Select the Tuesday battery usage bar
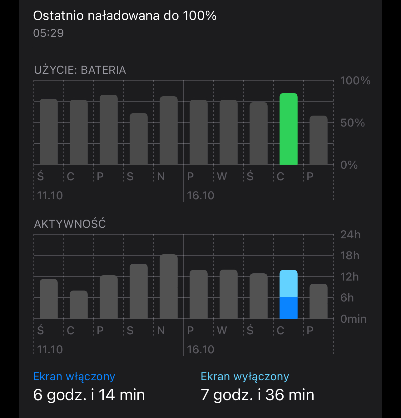401x418 pixels. pyautogui.click(x=229, y=132)
